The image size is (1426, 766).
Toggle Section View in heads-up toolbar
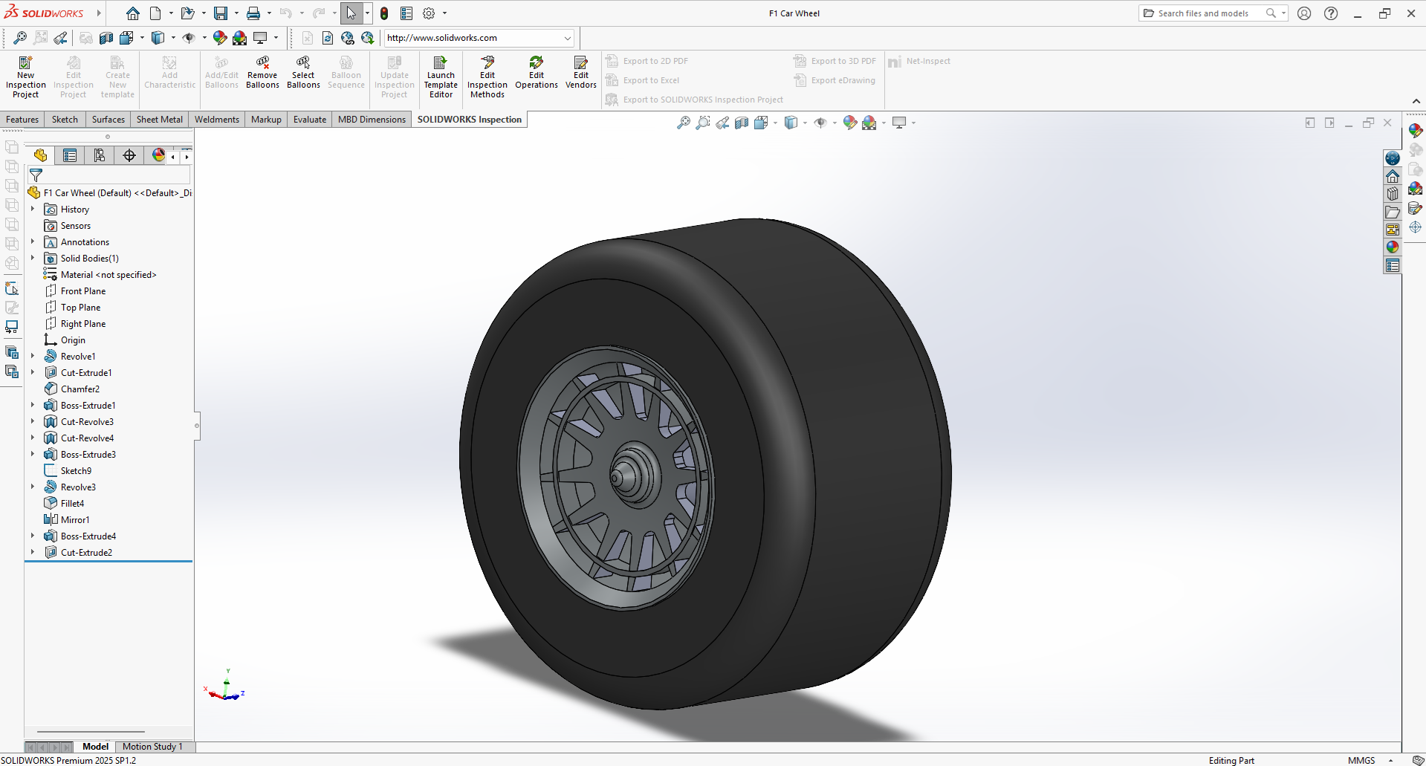point(742,123)
